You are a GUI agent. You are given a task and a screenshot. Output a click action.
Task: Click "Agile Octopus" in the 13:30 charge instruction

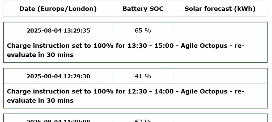[204, 46]
